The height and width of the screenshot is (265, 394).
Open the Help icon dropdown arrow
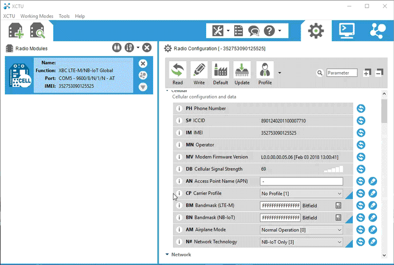pyautogui.click(x=279, y=31)
